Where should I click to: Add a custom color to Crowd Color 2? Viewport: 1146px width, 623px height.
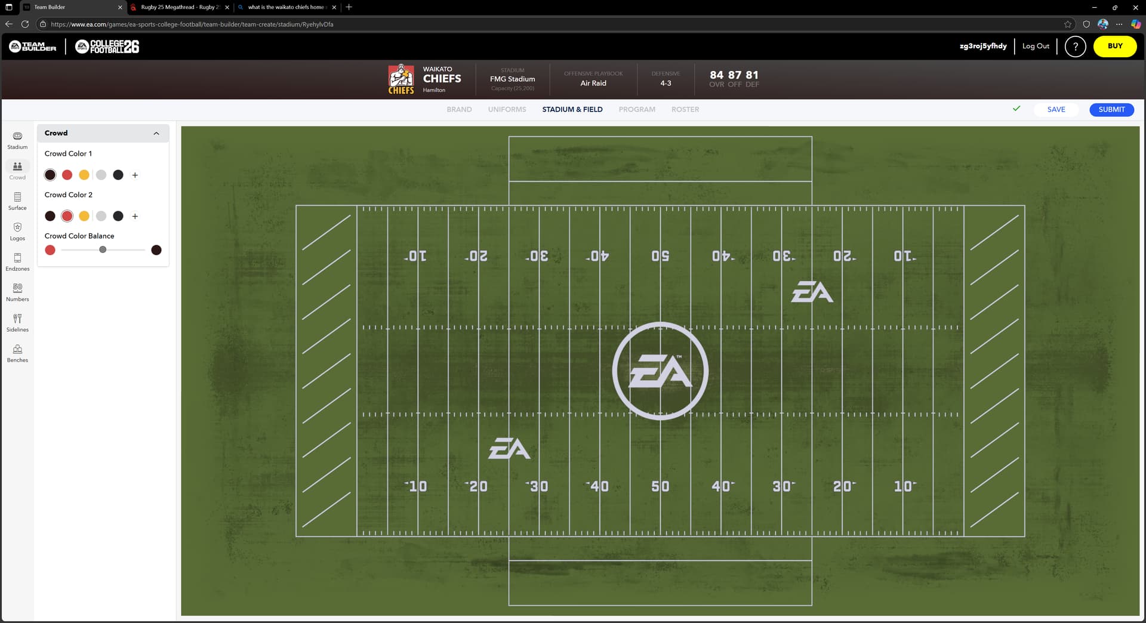(x=135, y=216)
